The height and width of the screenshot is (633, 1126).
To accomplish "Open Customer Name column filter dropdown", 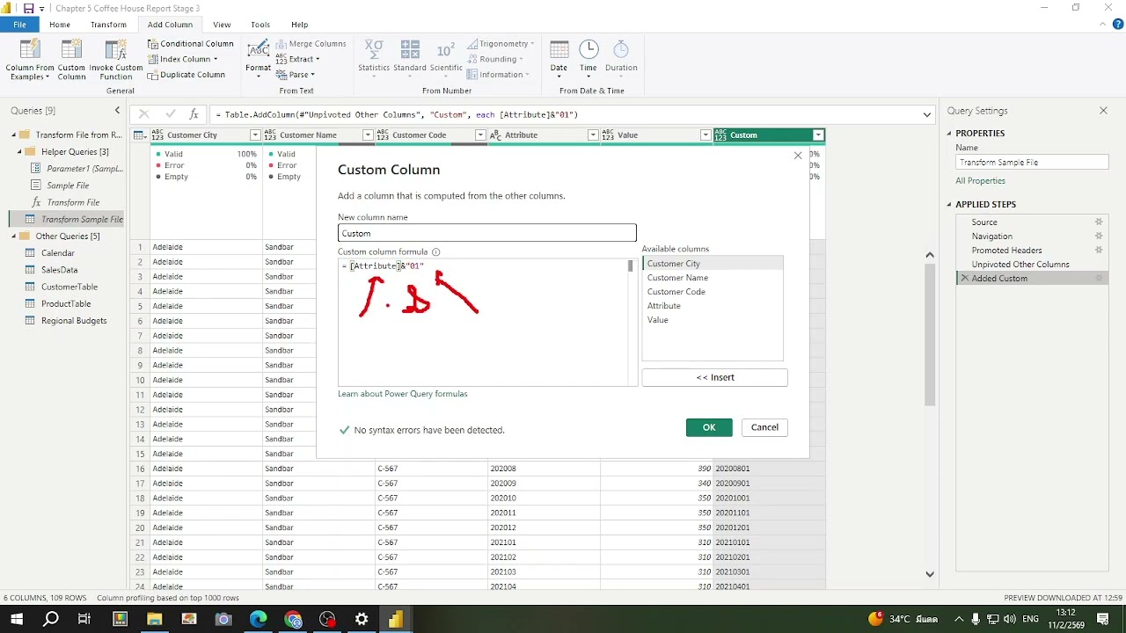I will click(368, 135).
